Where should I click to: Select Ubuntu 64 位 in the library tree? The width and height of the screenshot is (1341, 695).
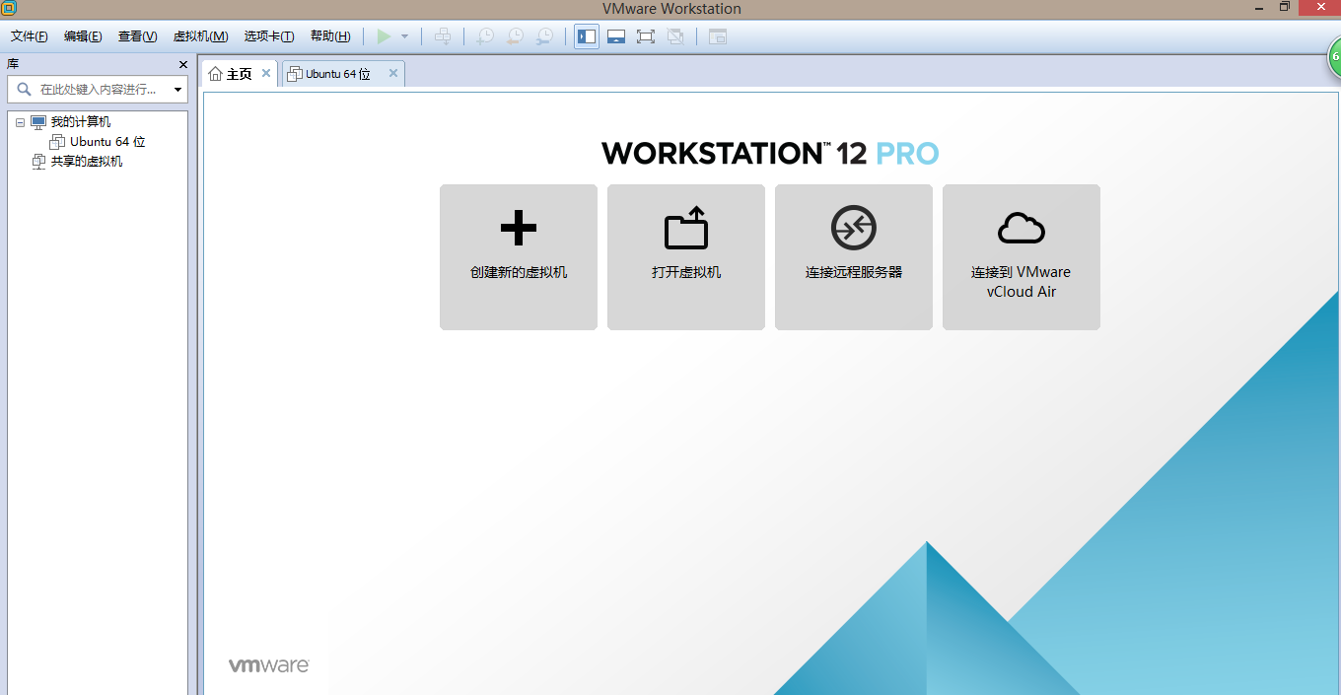(x=107, y=142)
